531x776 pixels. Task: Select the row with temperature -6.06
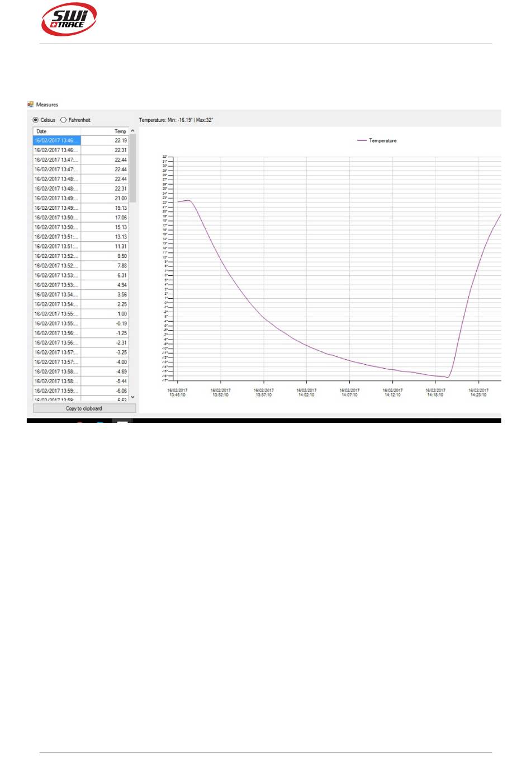[80, 391]
